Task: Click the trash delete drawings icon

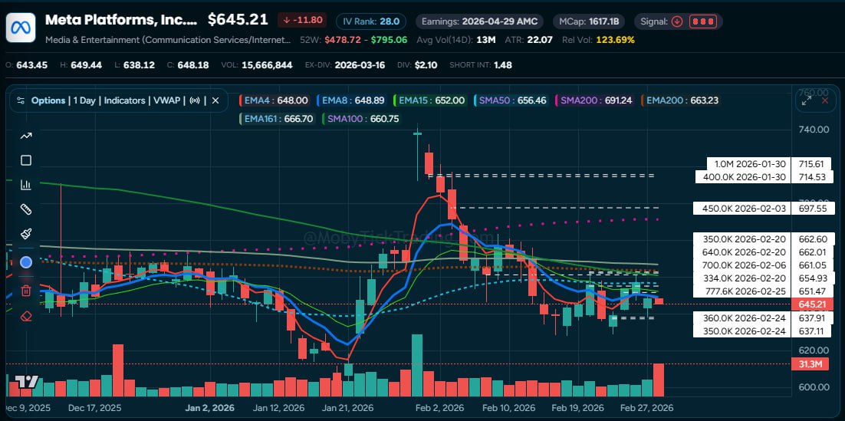Action: 26,290
